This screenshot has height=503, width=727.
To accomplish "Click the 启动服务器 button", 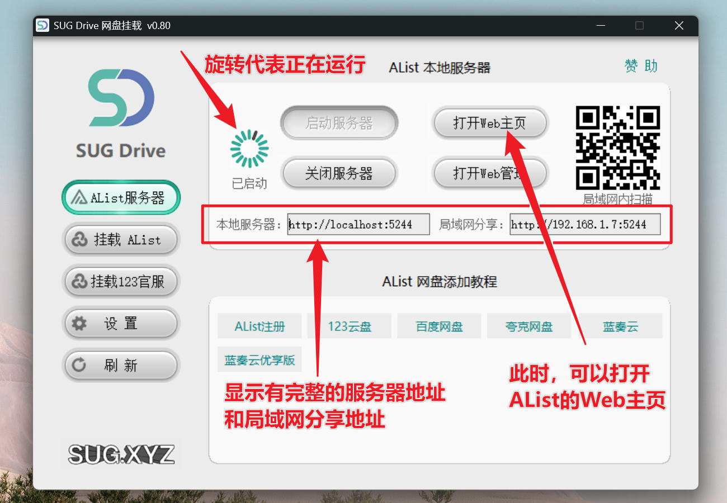I will (x=339, y=123).
